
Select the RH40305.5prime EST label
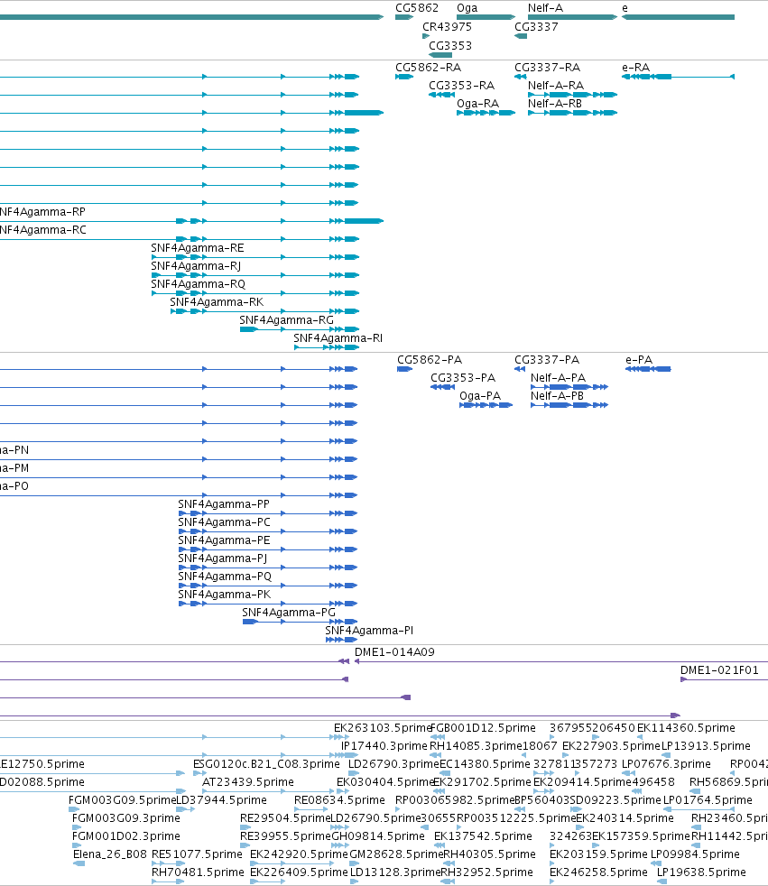pos(489,855)
